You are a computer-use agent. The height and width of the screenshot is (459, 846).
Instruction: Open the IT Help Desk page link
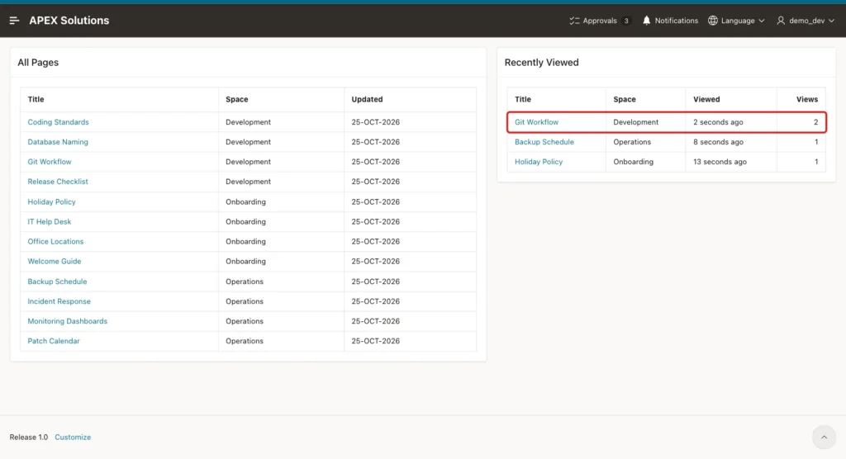(x=49, y=222)
